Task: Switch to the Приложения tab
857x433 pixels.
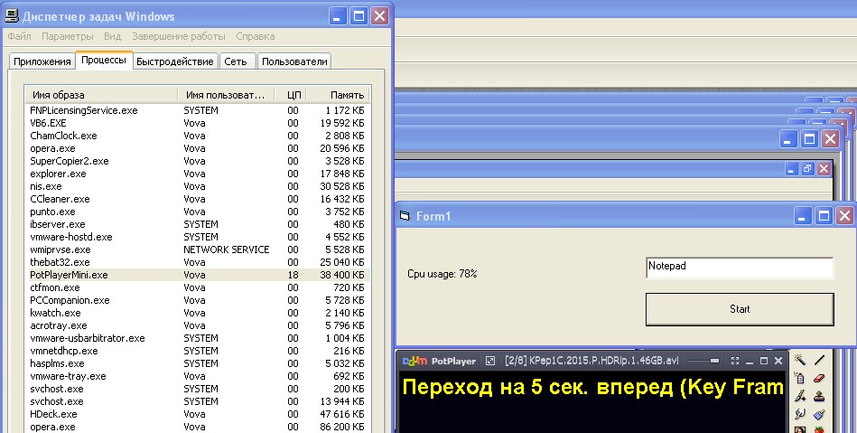Action: (x=42, y=61)
